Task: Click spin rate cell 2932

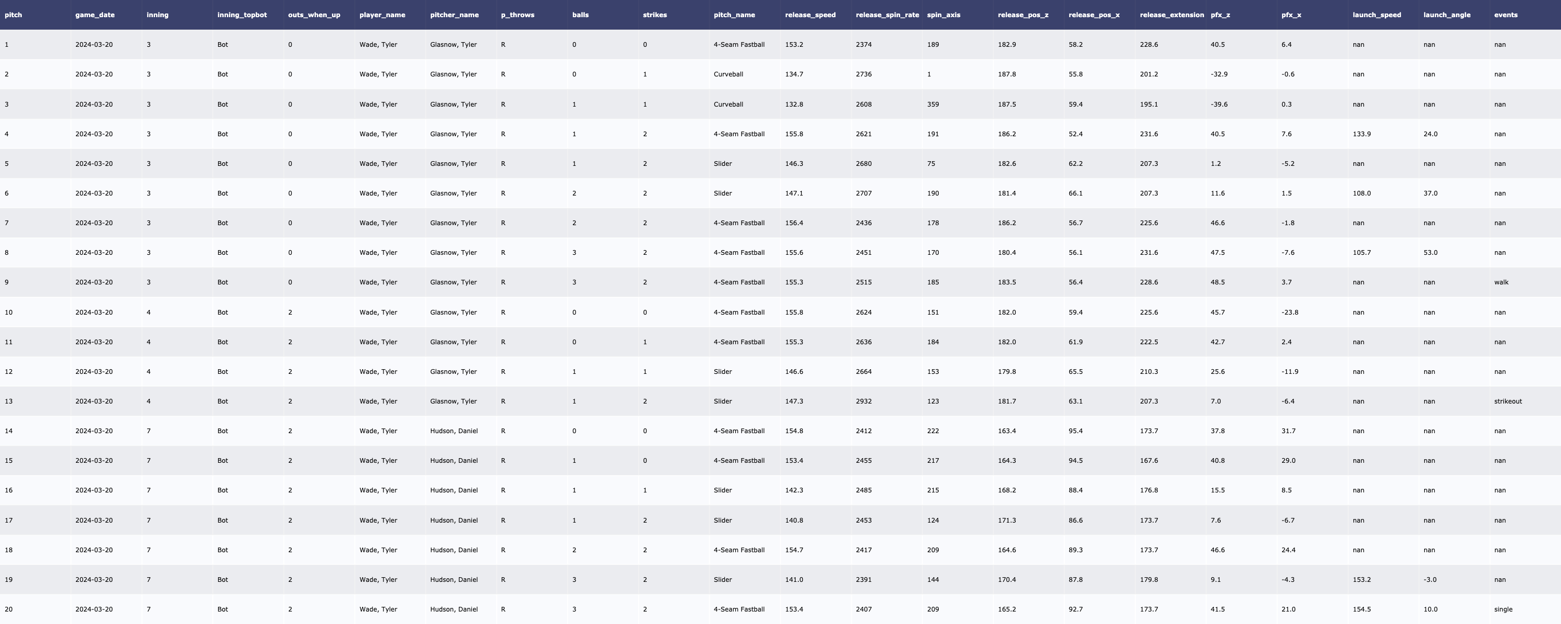Action: (x=864, y=401)
